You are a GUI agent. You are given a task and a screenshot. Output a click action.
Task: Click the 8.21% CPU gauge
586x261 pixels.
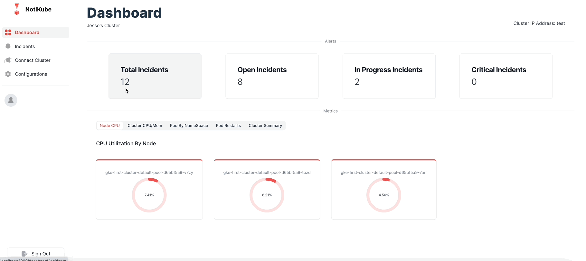click(x=267, y=195)
